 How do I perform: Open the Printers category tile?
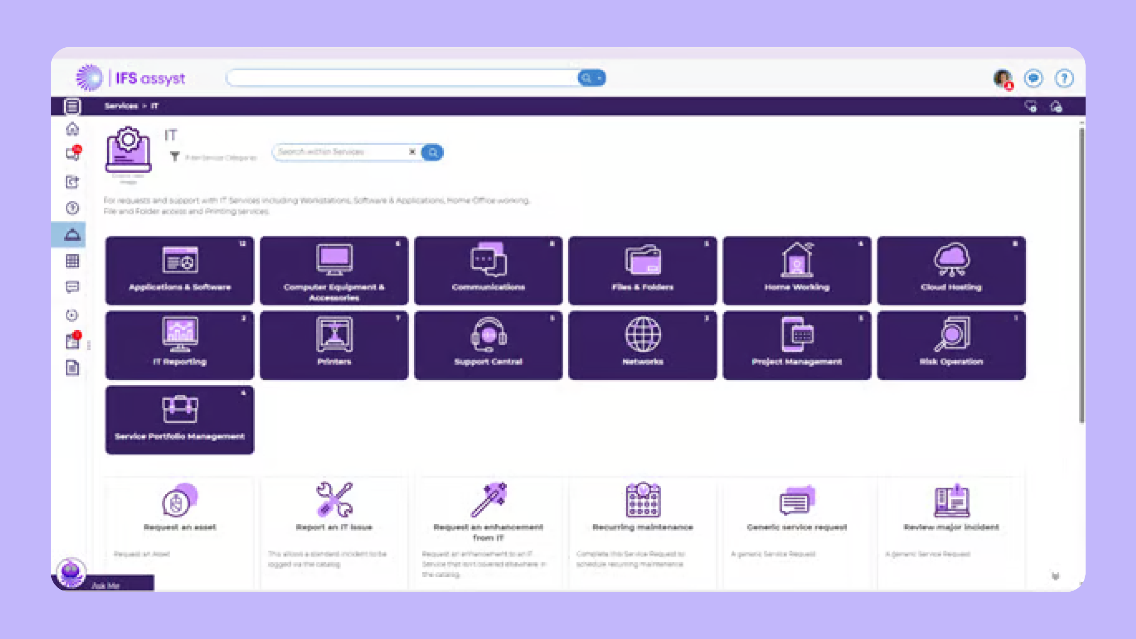(334, 345)
